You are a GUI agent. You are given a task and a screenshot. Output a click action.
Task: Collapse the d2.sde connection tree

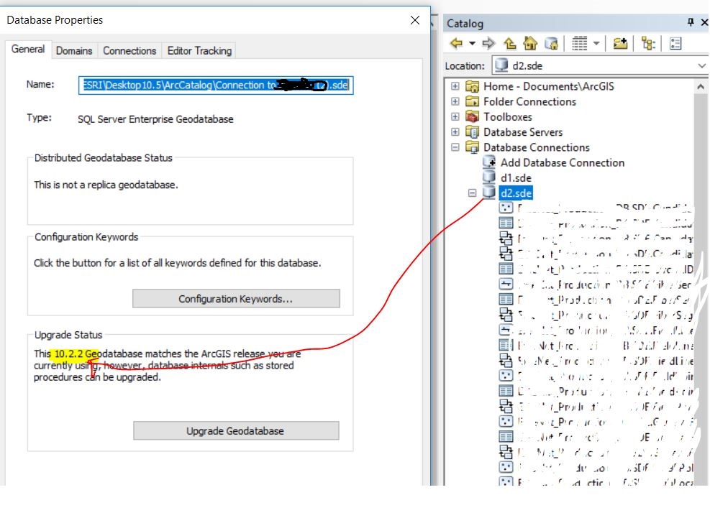click(473, 193)
